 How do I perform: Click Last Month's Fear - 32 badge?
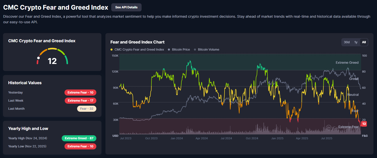[86, 109]
